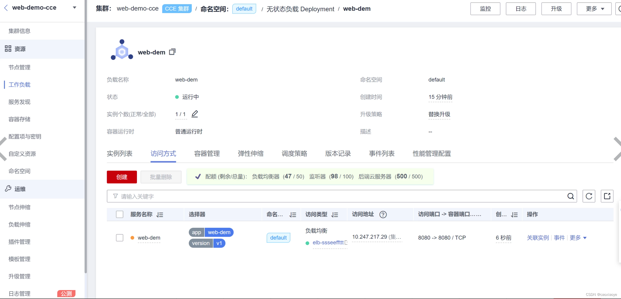Click the back arrow beside web-demo-cce
621x299 pixels.
(6, 8)
